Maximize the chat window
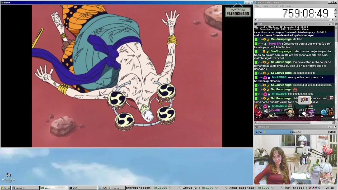Image resolution: width=338 pixels, height=190 pixels. [x=333, y=24]
